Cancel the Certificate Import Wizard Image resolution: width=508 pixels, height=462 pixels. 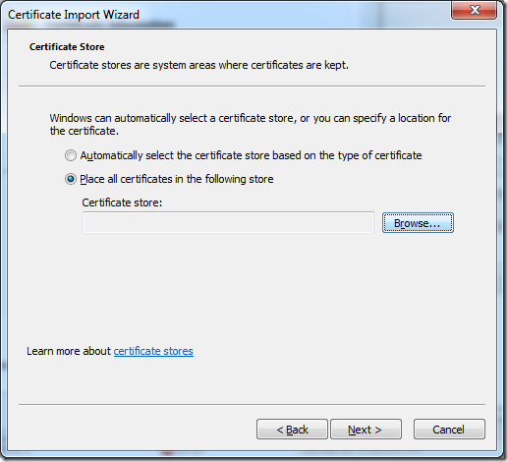coord(449,429)
